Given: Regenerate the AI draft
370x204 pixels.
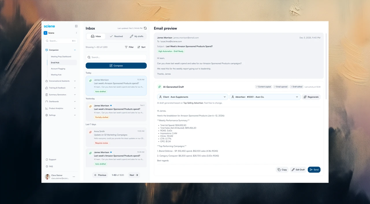Looking at the screenshot, I should (311, 97).
